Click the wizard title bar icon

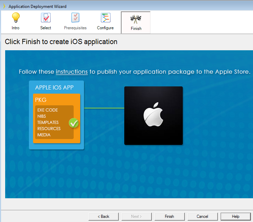pos(4,6)
